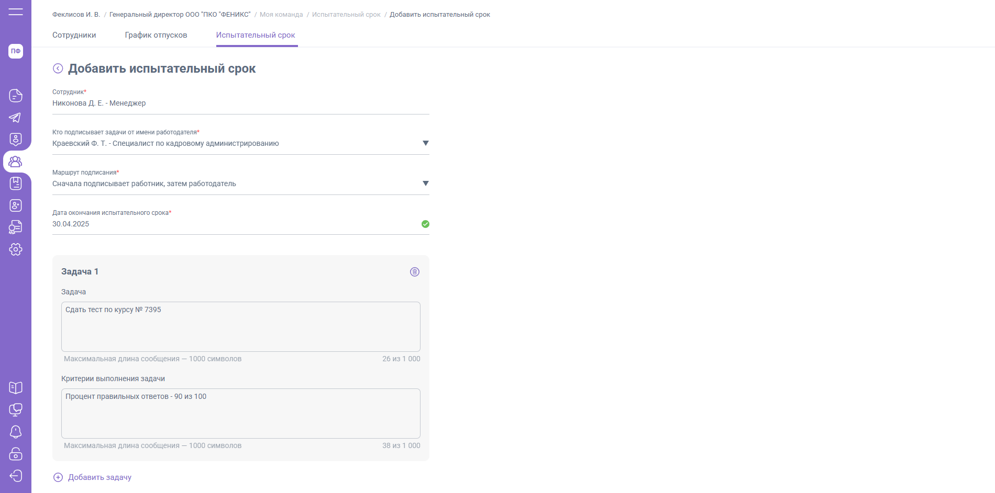Open the hamburger menu in the sidebar

tap(16, 12)
